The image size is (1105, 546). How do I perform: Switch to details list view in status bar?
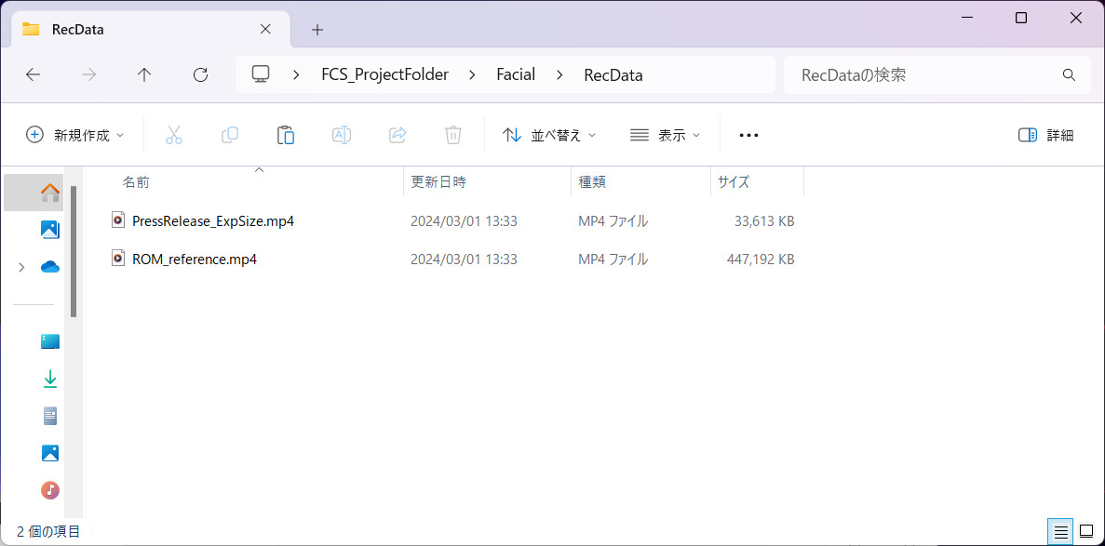(x=1060, y=532)
